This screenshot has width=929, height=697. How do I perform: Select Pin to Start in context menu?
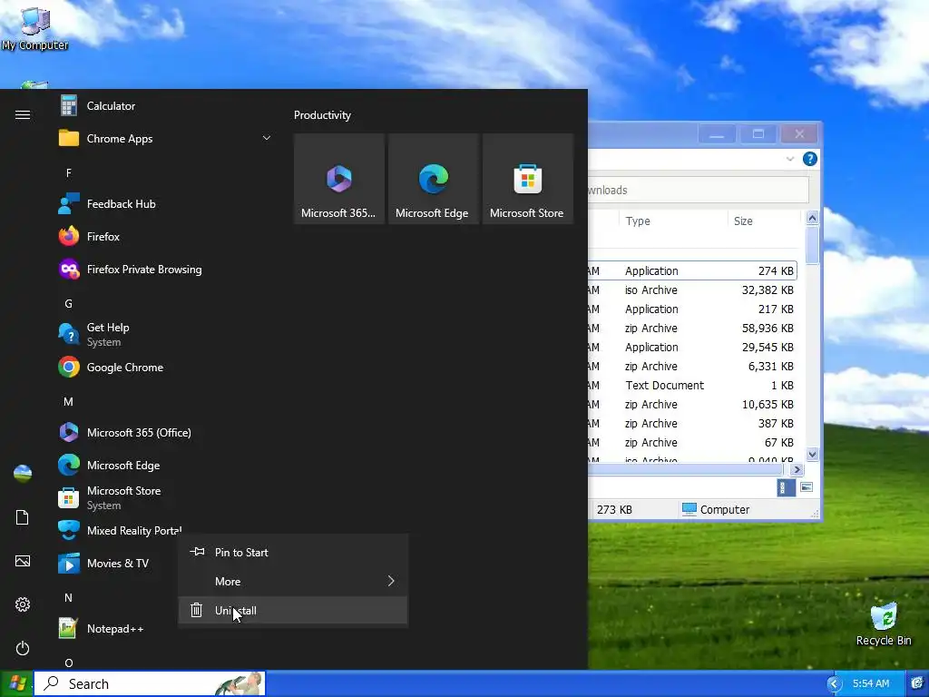[x=293, y=553]
